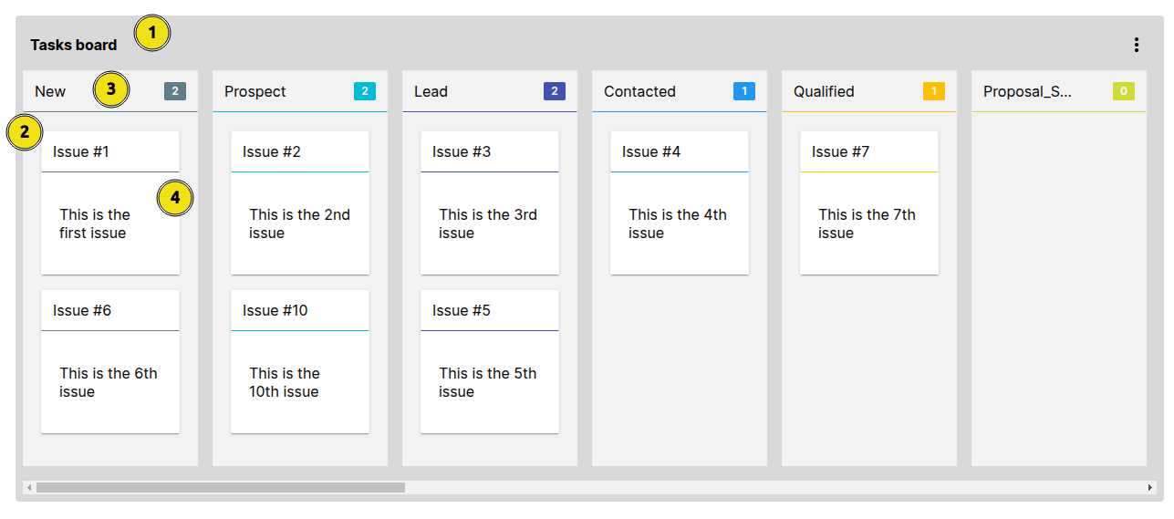This screenshot has width=1174, height=519.
Task: Click the indigo count badge on Lead column
Action: (555, 91)
